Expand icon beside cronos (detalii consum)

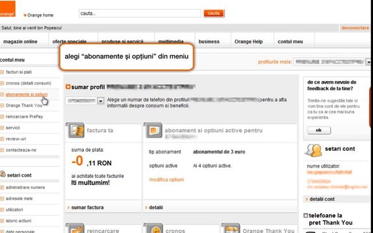click(x=2, y=83)
